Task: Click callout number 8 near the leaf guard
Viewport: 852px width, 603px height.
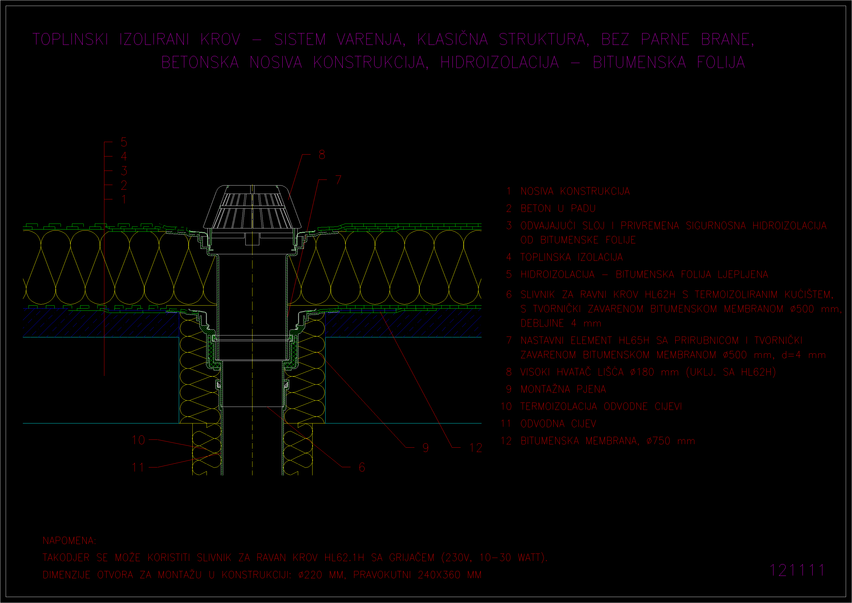Action: point(322,155)
